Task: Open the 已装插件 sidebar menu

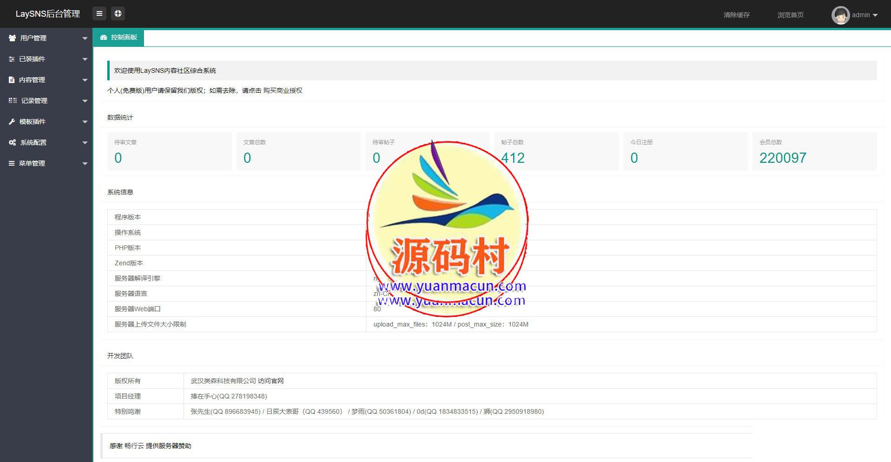Action: coord(46,59)
